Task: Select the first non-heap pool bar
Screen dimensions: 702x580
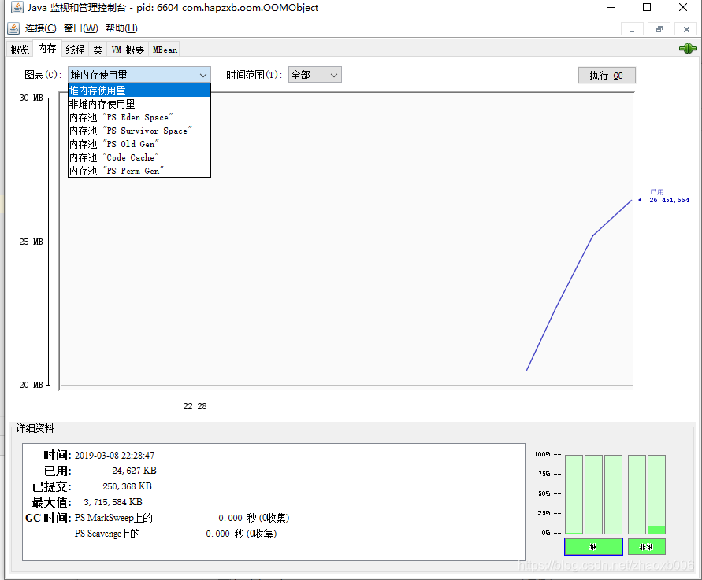Action: [637, 494]
